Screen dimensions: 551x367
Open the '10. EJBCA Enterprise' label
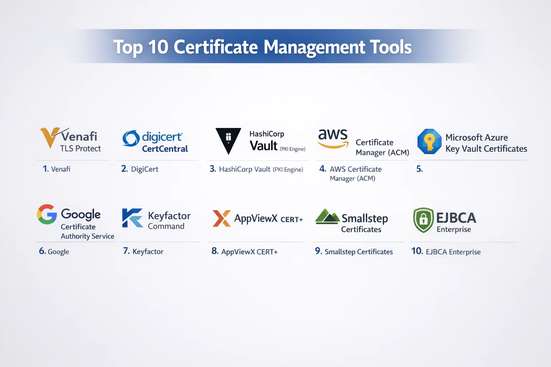coord(446,252)
